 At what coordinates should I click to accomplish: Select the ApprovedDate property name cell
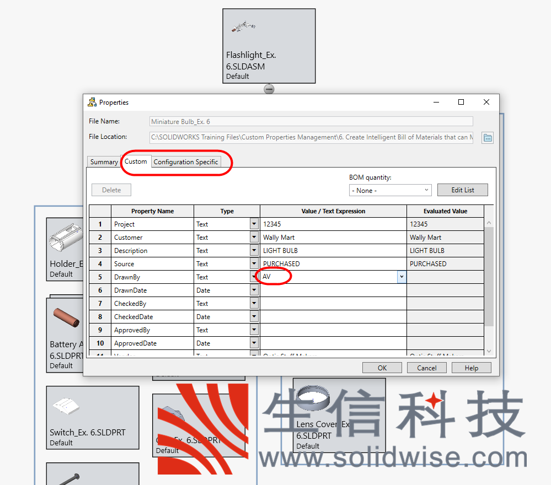tap(152, 343)
